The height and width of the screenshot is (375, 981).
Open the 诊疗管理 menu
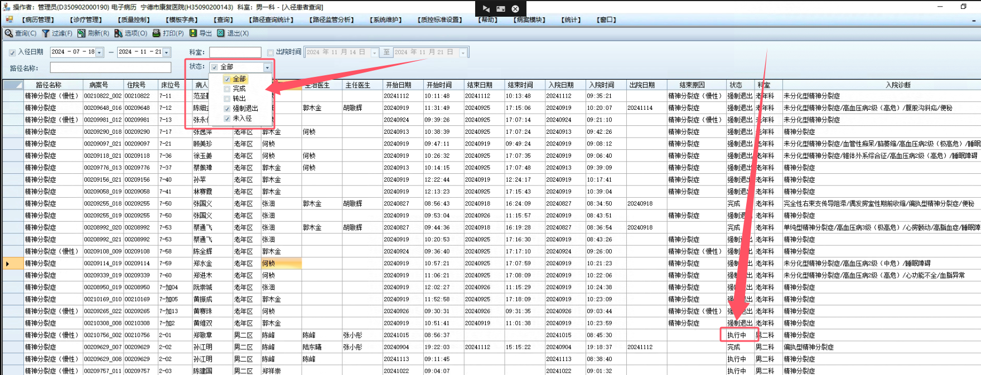[x=86, y=20]
